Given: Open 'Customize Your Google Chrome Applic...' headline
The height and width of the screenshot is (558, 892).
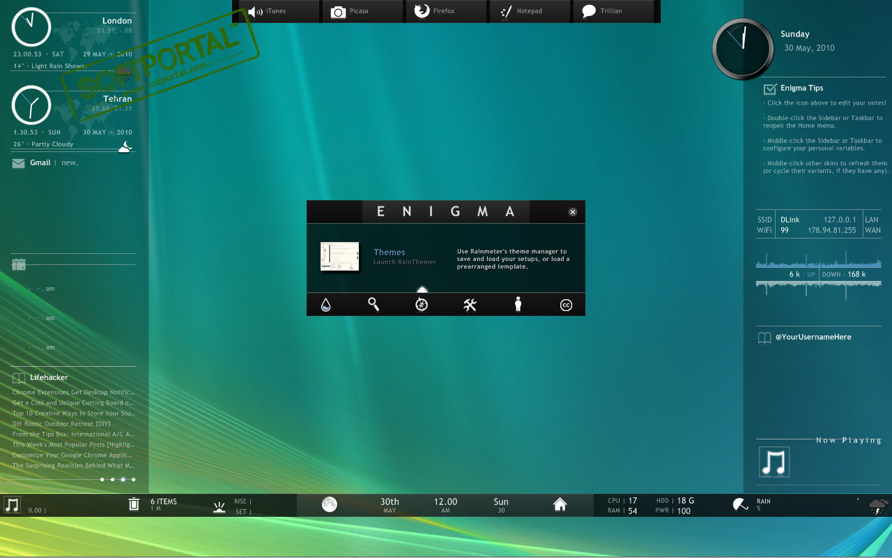Looking at the screenshot, I should (x=73, y=455).
